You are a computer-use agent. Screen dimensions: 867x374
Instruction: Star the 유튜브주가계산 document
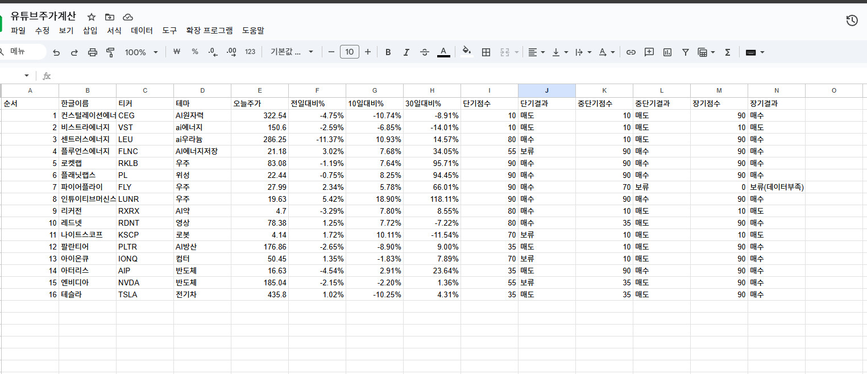click(92, 17)
